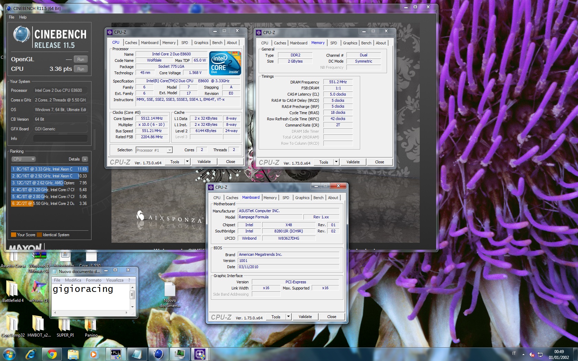
Task: Open Battlefield 4 desktop icon
Action: point(13,291)
